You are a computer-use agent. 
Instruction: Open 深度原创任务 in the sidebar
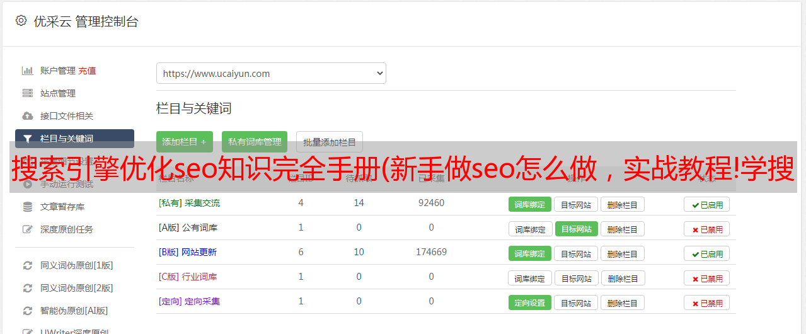[x=67, y=229]
